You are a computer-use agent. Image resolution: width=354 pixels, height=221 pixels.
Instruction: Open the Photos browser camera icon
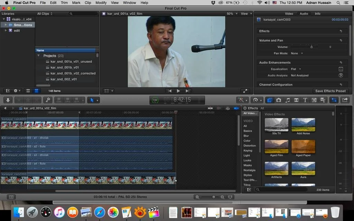(x=279, y=100)
